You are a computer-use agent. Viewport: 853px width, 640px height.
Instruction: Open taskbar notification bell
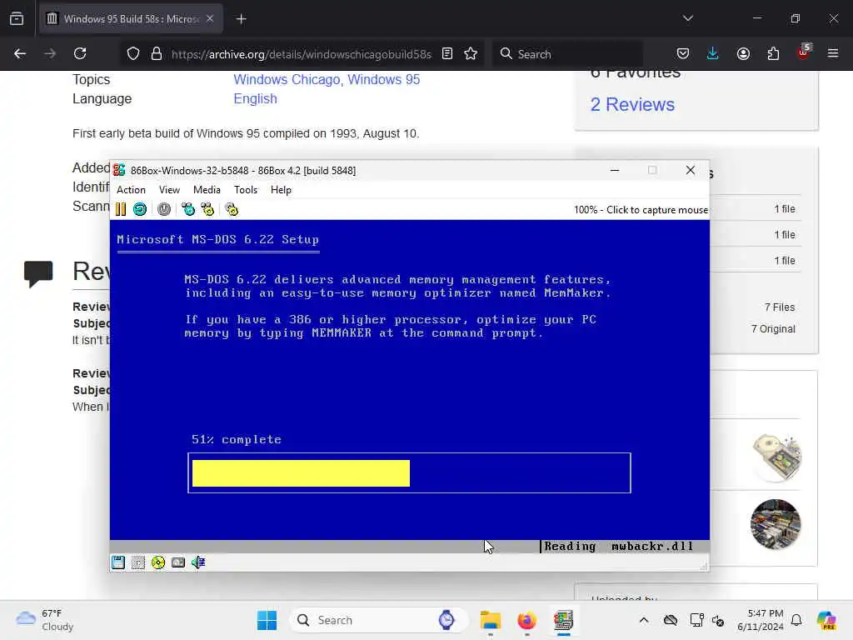(796, 620)
